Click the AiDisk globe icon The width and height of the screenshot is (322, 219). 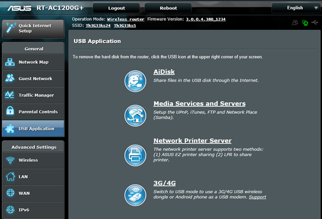click(x=135, y=81)
